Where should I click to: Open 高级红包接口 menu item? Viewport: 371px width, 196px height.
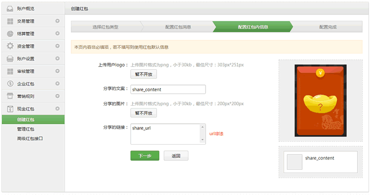30,139
